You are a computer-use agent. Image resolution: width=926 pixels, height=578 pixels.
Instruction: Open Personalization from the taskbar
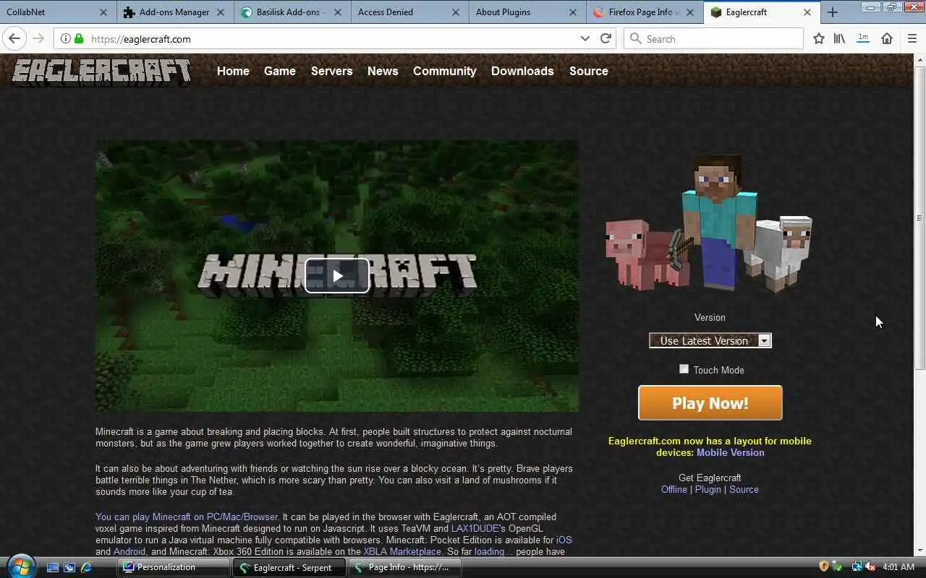174,567
